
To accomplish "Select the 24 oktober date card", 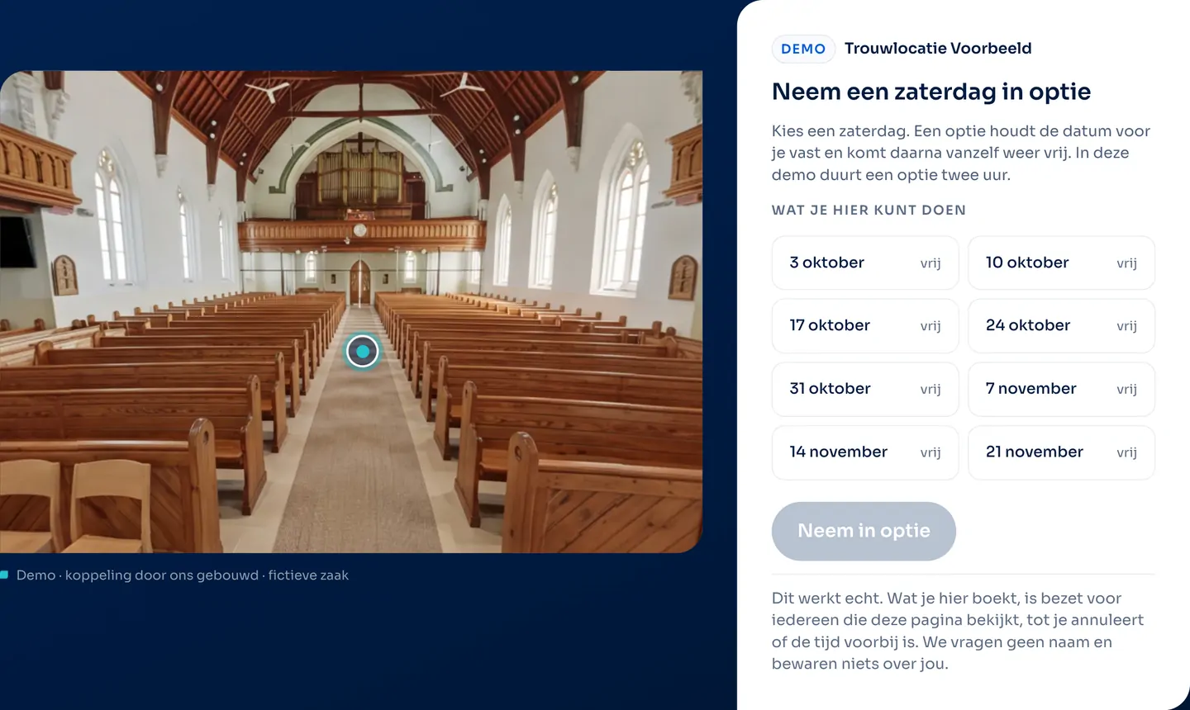I will pos(1061,326).
